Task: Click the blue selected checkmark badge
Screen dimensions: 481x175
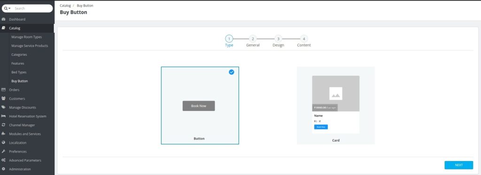Action: tap(232, 72)
